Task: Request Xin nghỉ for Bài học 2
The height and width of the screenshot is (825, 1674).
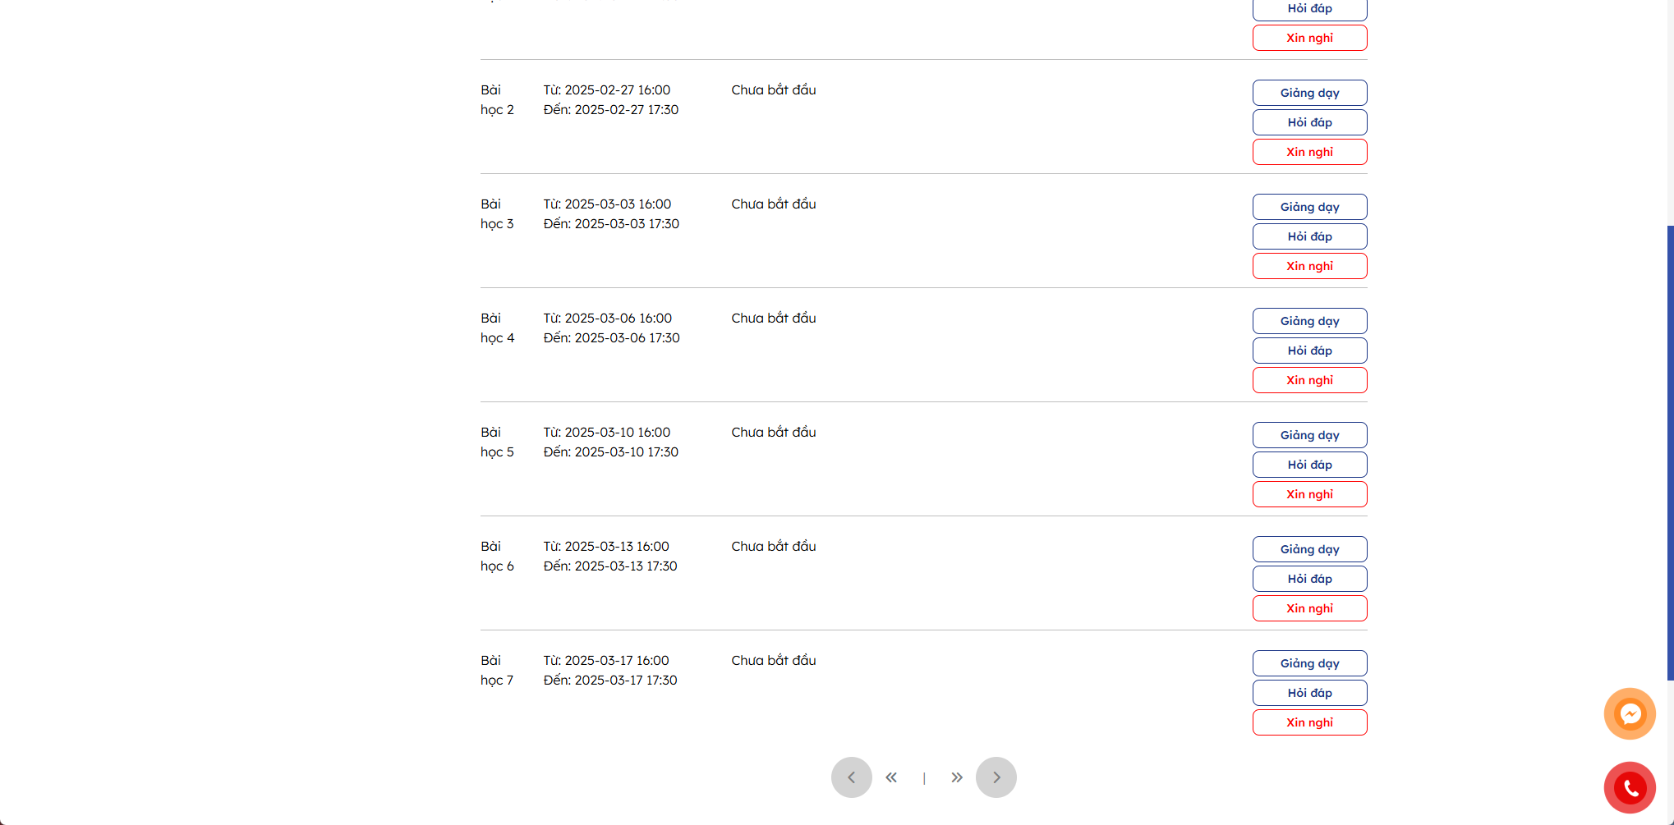Action: point(1310,152)
